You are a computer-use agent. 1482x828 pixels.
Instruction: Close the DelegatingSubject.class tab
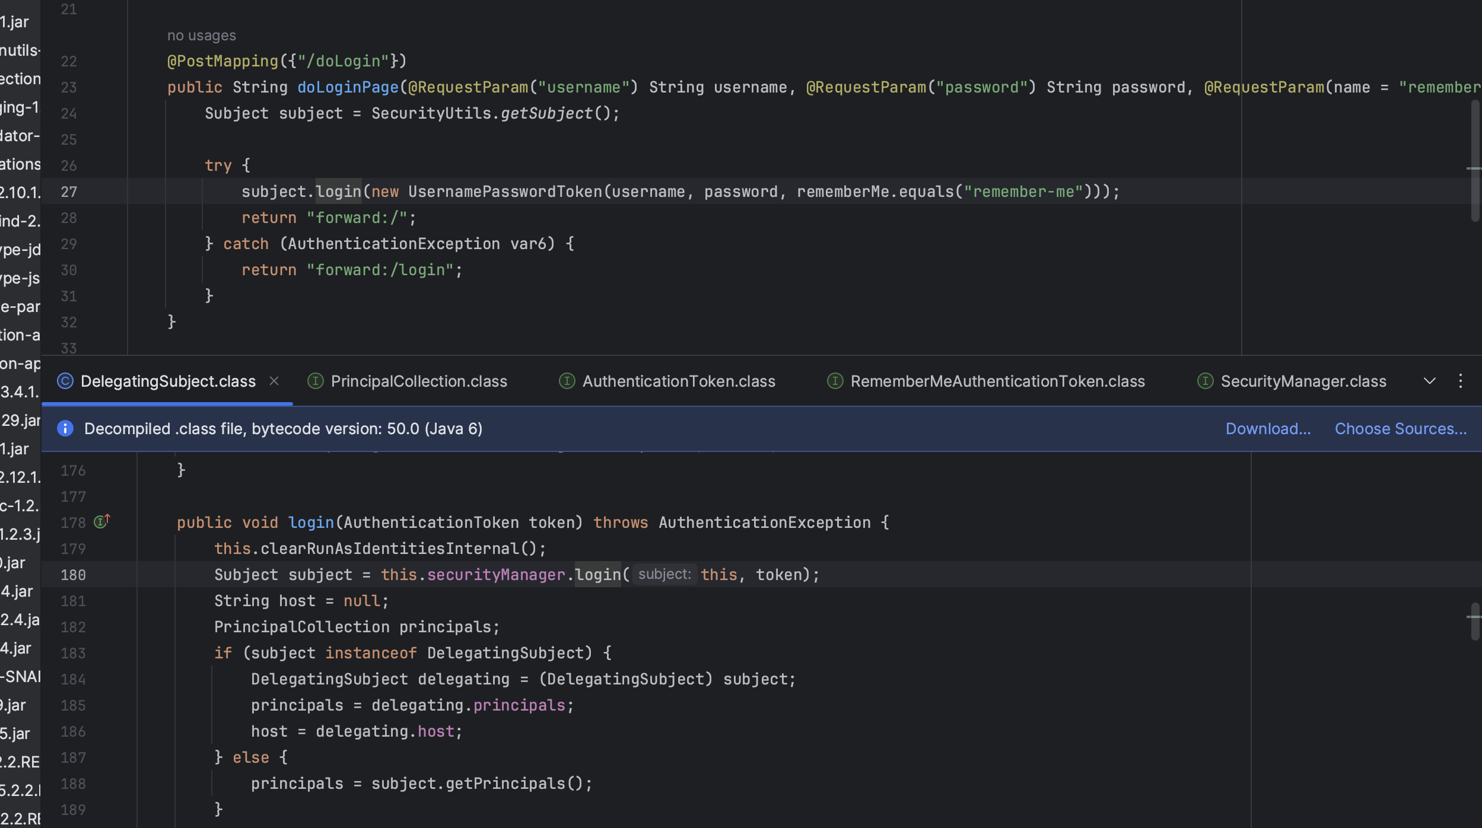274,381
